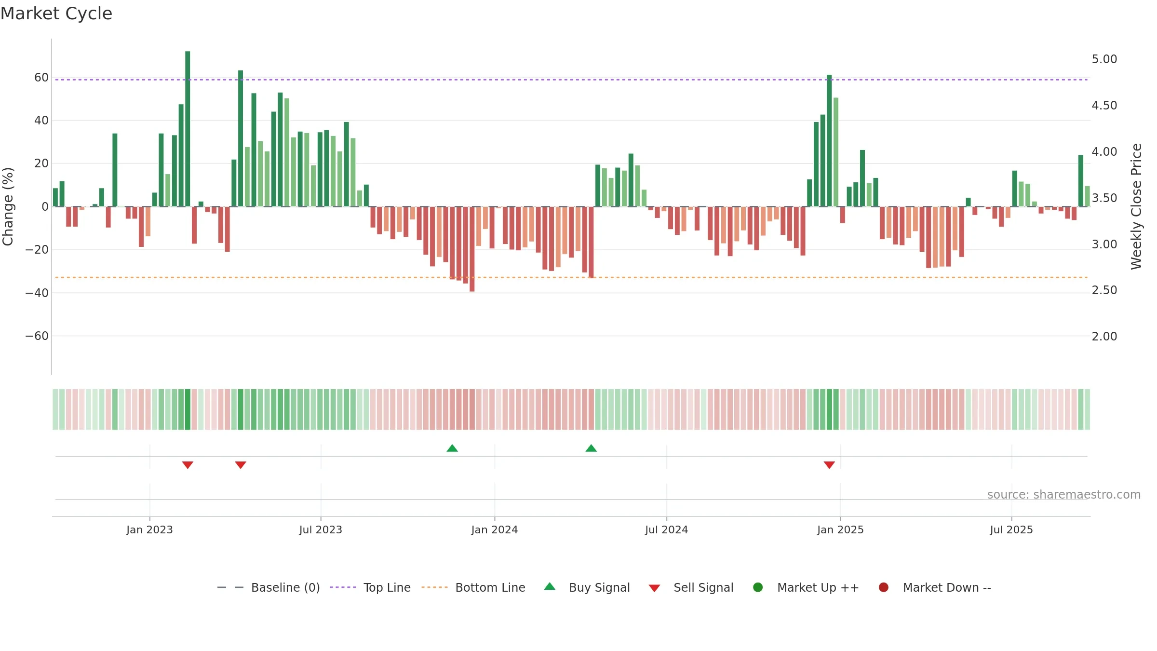Screen dimensions: 1157x651
Task: Click the tallest green bar above 70 percent
Action: pyautogui.click(x=188, y=129)
